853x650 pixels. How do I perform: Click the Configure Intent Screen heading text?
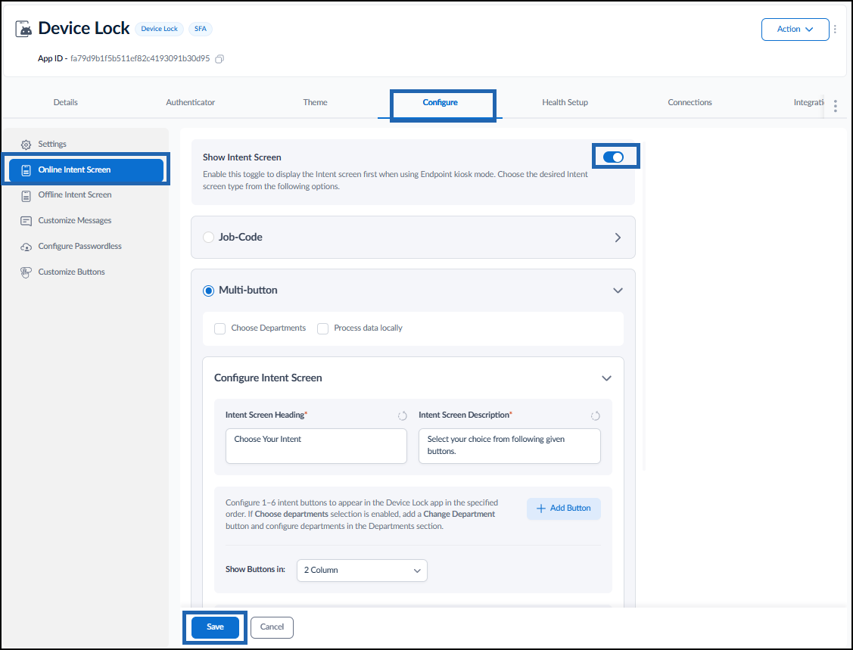pos(268,378)
